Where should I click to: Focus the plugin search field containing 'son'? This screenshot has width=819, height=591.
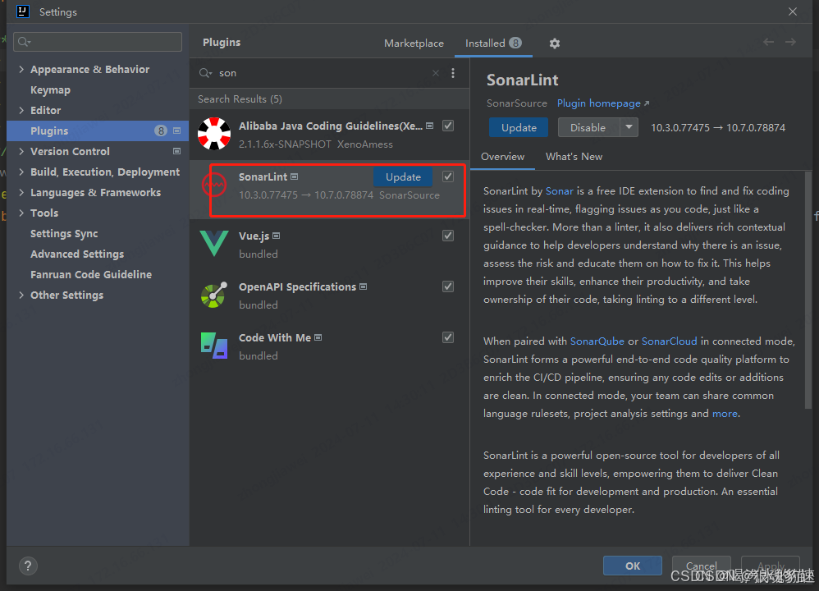coord(324,73)
